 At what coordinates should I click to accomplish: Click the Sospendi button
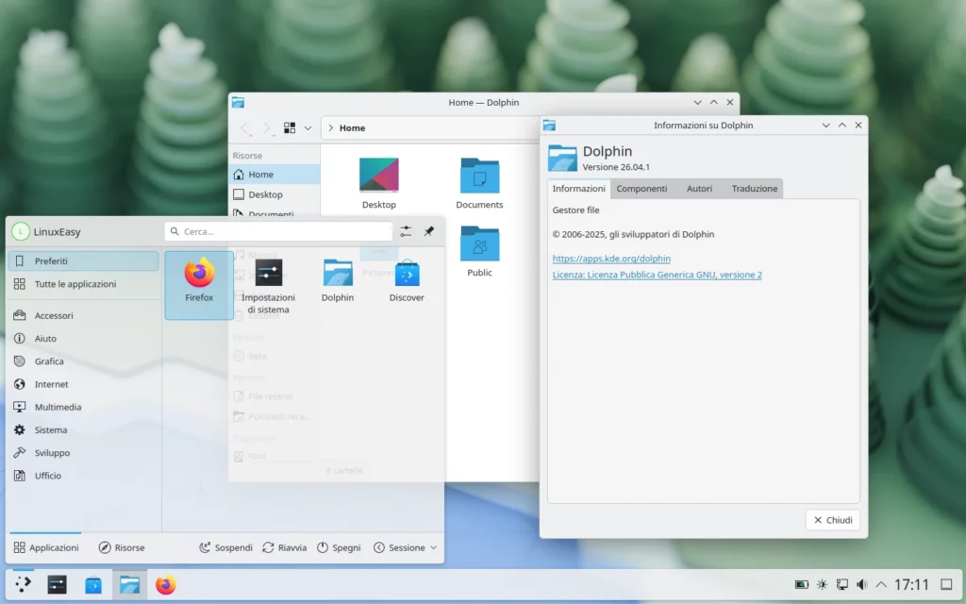click(x=226, y=548)
